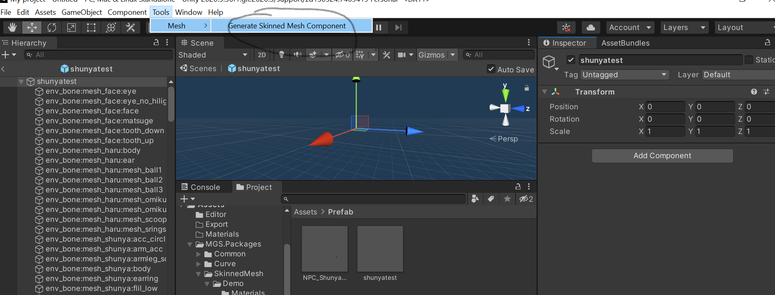
Task: Open Layers dropdown
Action: coord(684,28)
